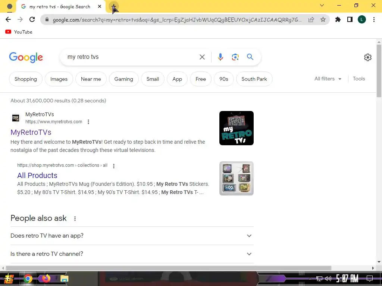Open the tab search chevron
This screenshot has height=286, width=382.
322,5
